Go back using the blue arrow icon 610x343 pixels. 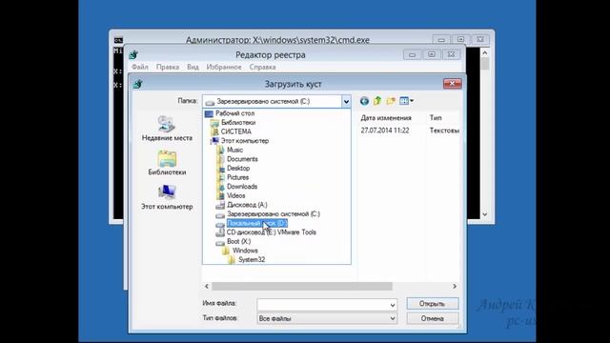[x=364, y=101]
